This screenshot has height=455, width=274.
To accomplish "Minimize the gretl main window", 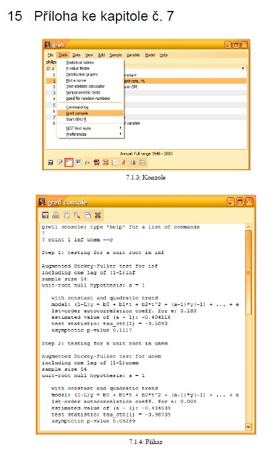I will coord(228,44).
